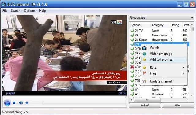Click the Play button in player controls
Screen dimensions: 196x115
(x=7, y=103)
